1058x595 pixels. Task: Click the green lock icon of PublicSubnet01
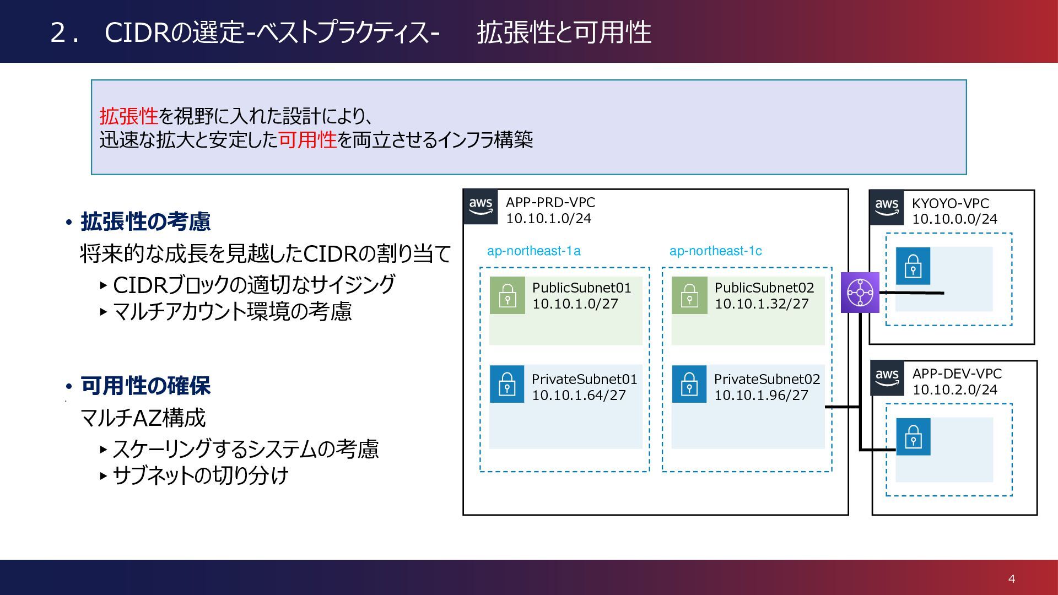[507, 295]
